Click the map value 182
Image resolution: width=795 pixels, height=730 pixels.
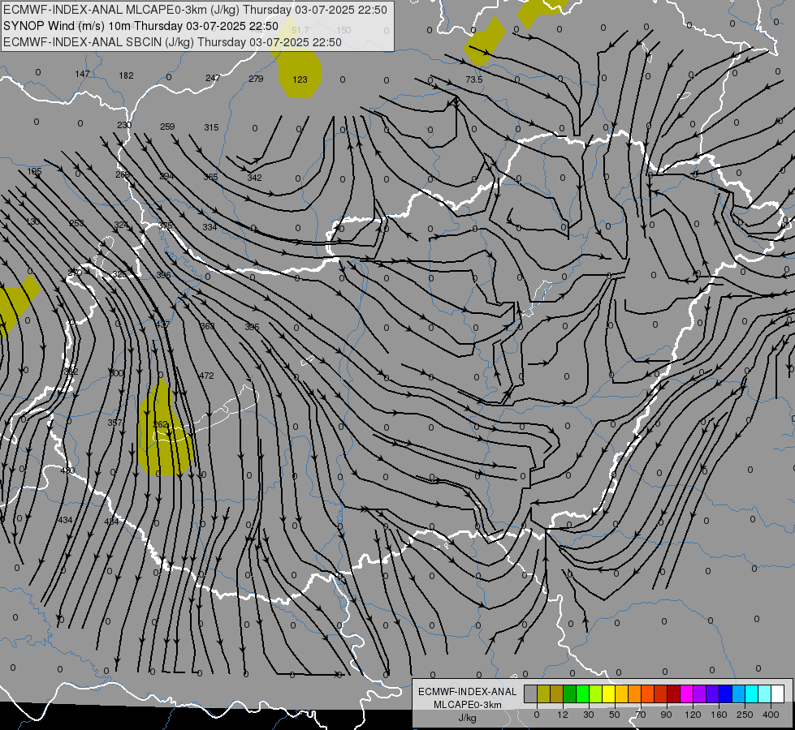tap(126, 75)
